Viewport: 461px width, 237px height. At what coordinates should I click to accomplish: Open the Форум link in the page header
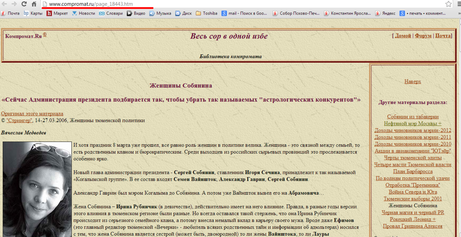coord(423,36)
